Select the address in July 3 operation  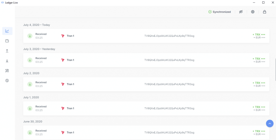(169, 60)
